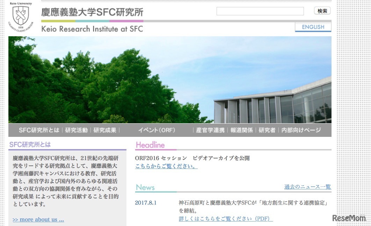
Task: Click the Keio Research Institute at SFC subtitle
Action: point(92,29)
